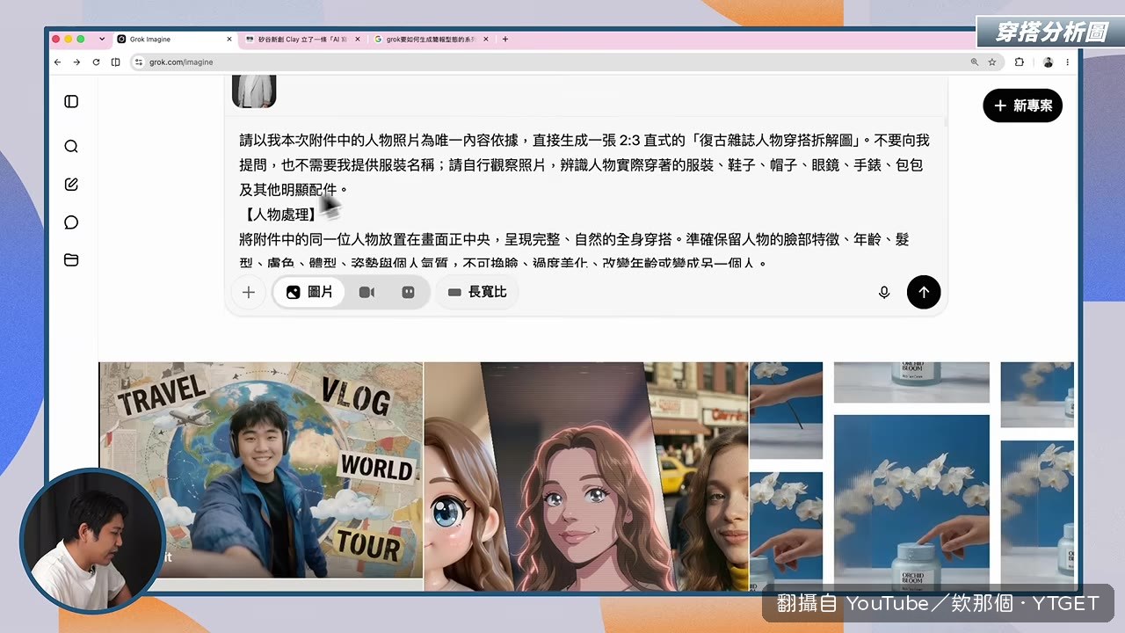This screenshot has height=633, width=1125.
Task: Reload the page with refresh icon
Action: point(96,62)
